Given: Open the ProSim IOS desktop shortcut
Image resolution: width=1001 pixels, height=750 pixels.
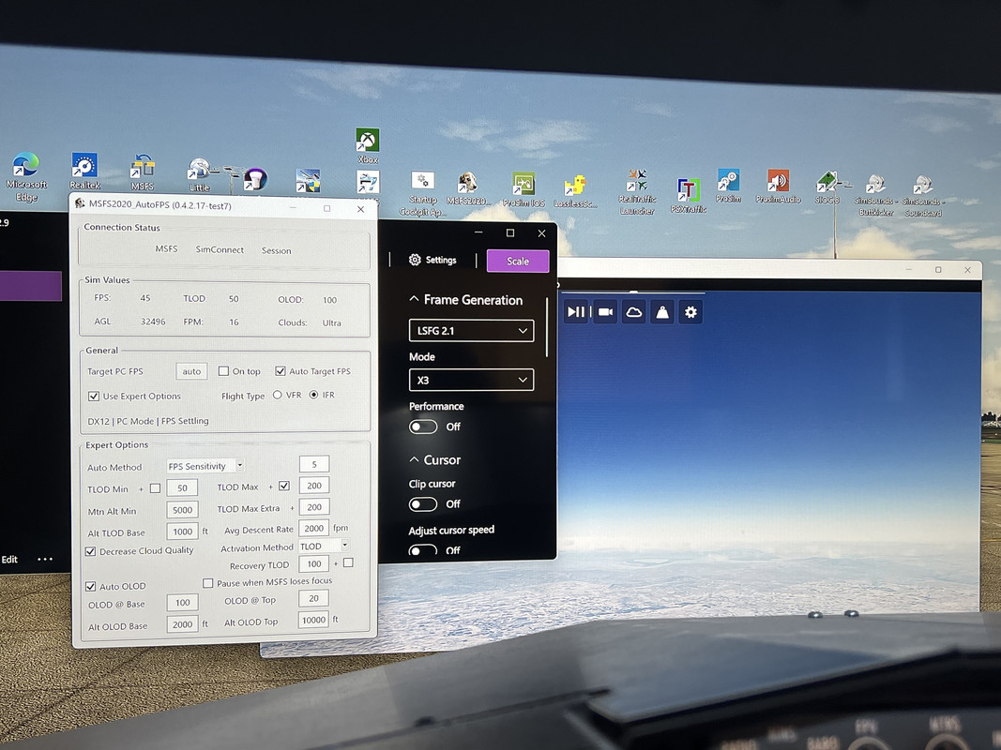Looking at the screenshot, I should coord(523,189).
